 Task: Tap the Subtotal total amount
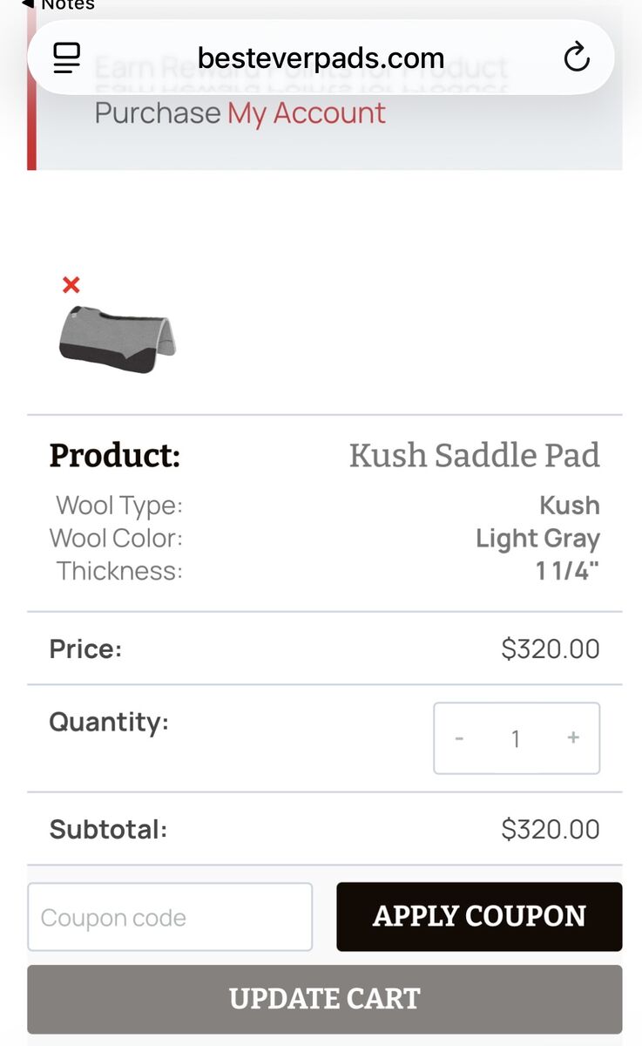coord(549,829)
